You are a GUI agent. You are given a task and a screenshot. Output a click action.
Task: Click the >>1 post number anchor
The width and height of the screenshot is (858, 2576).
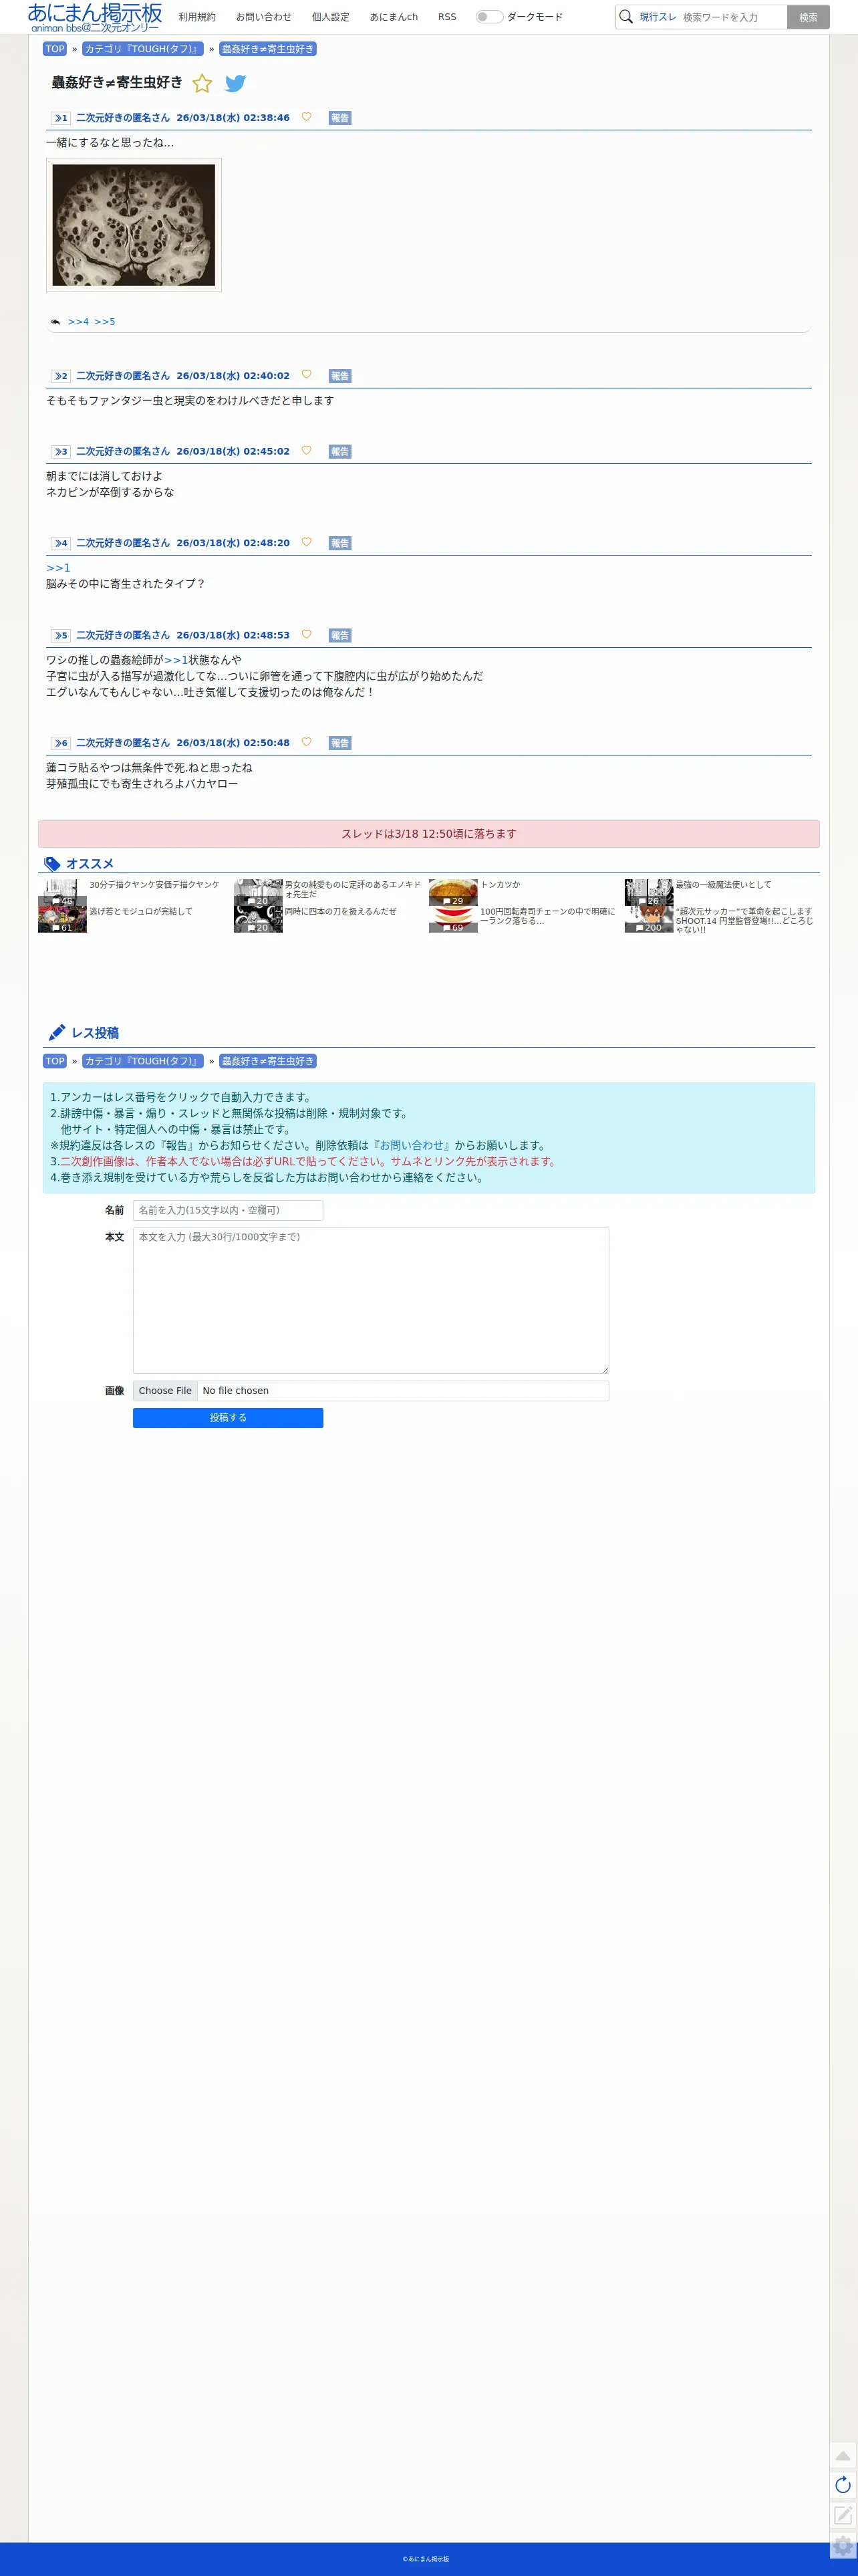pyautogui.click(x=61, y=118)
